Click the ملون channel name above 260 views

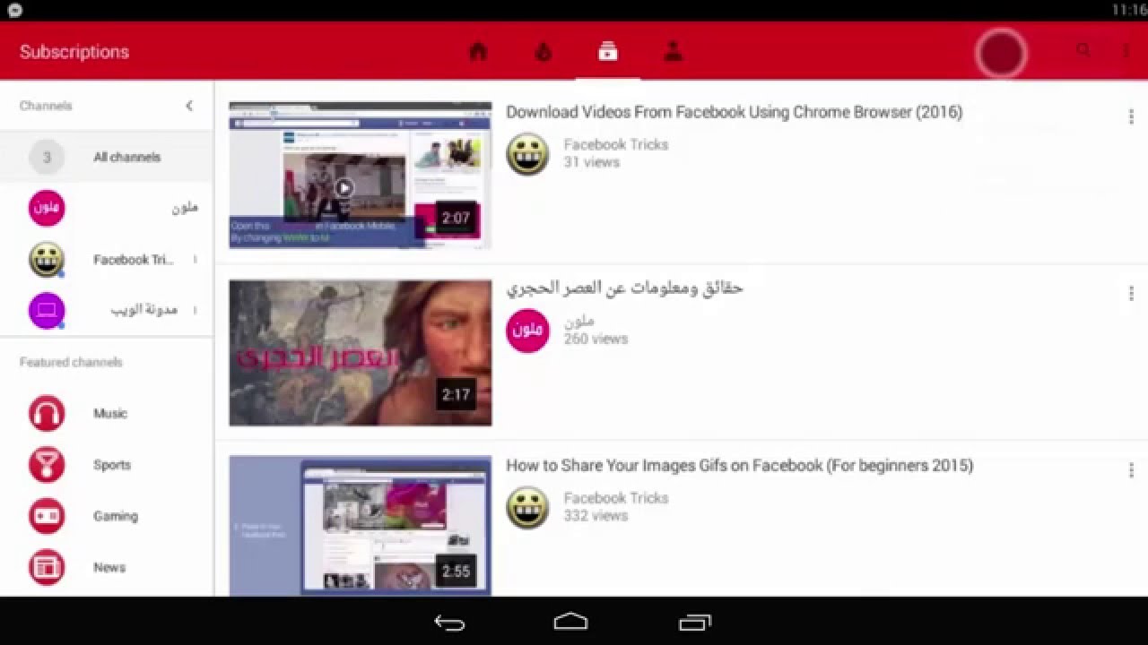coord(579,321)
